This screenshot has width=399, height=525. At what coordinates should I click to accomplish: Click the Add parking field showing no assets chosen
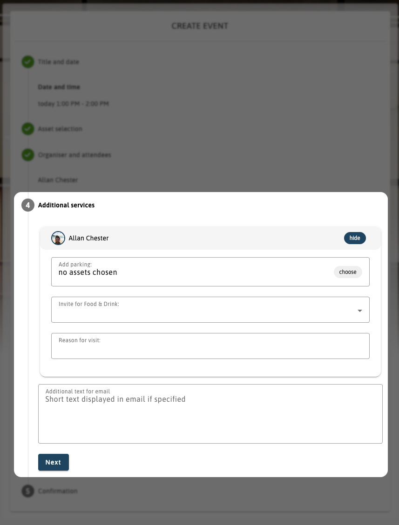[186, 272]
